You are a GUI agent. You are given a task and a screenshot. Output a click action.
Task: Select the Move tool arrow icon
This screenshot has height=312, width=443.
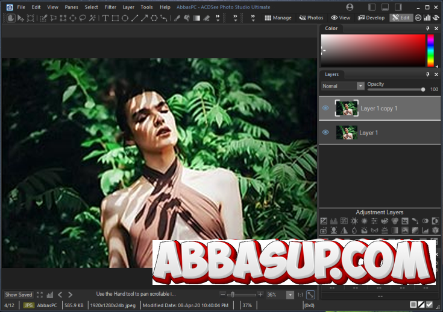tap(20, 18)
